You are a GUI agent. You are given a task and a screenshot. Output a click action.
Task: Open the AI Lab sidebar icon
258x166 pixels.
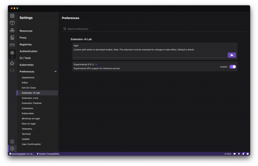[x=12, y=53]
